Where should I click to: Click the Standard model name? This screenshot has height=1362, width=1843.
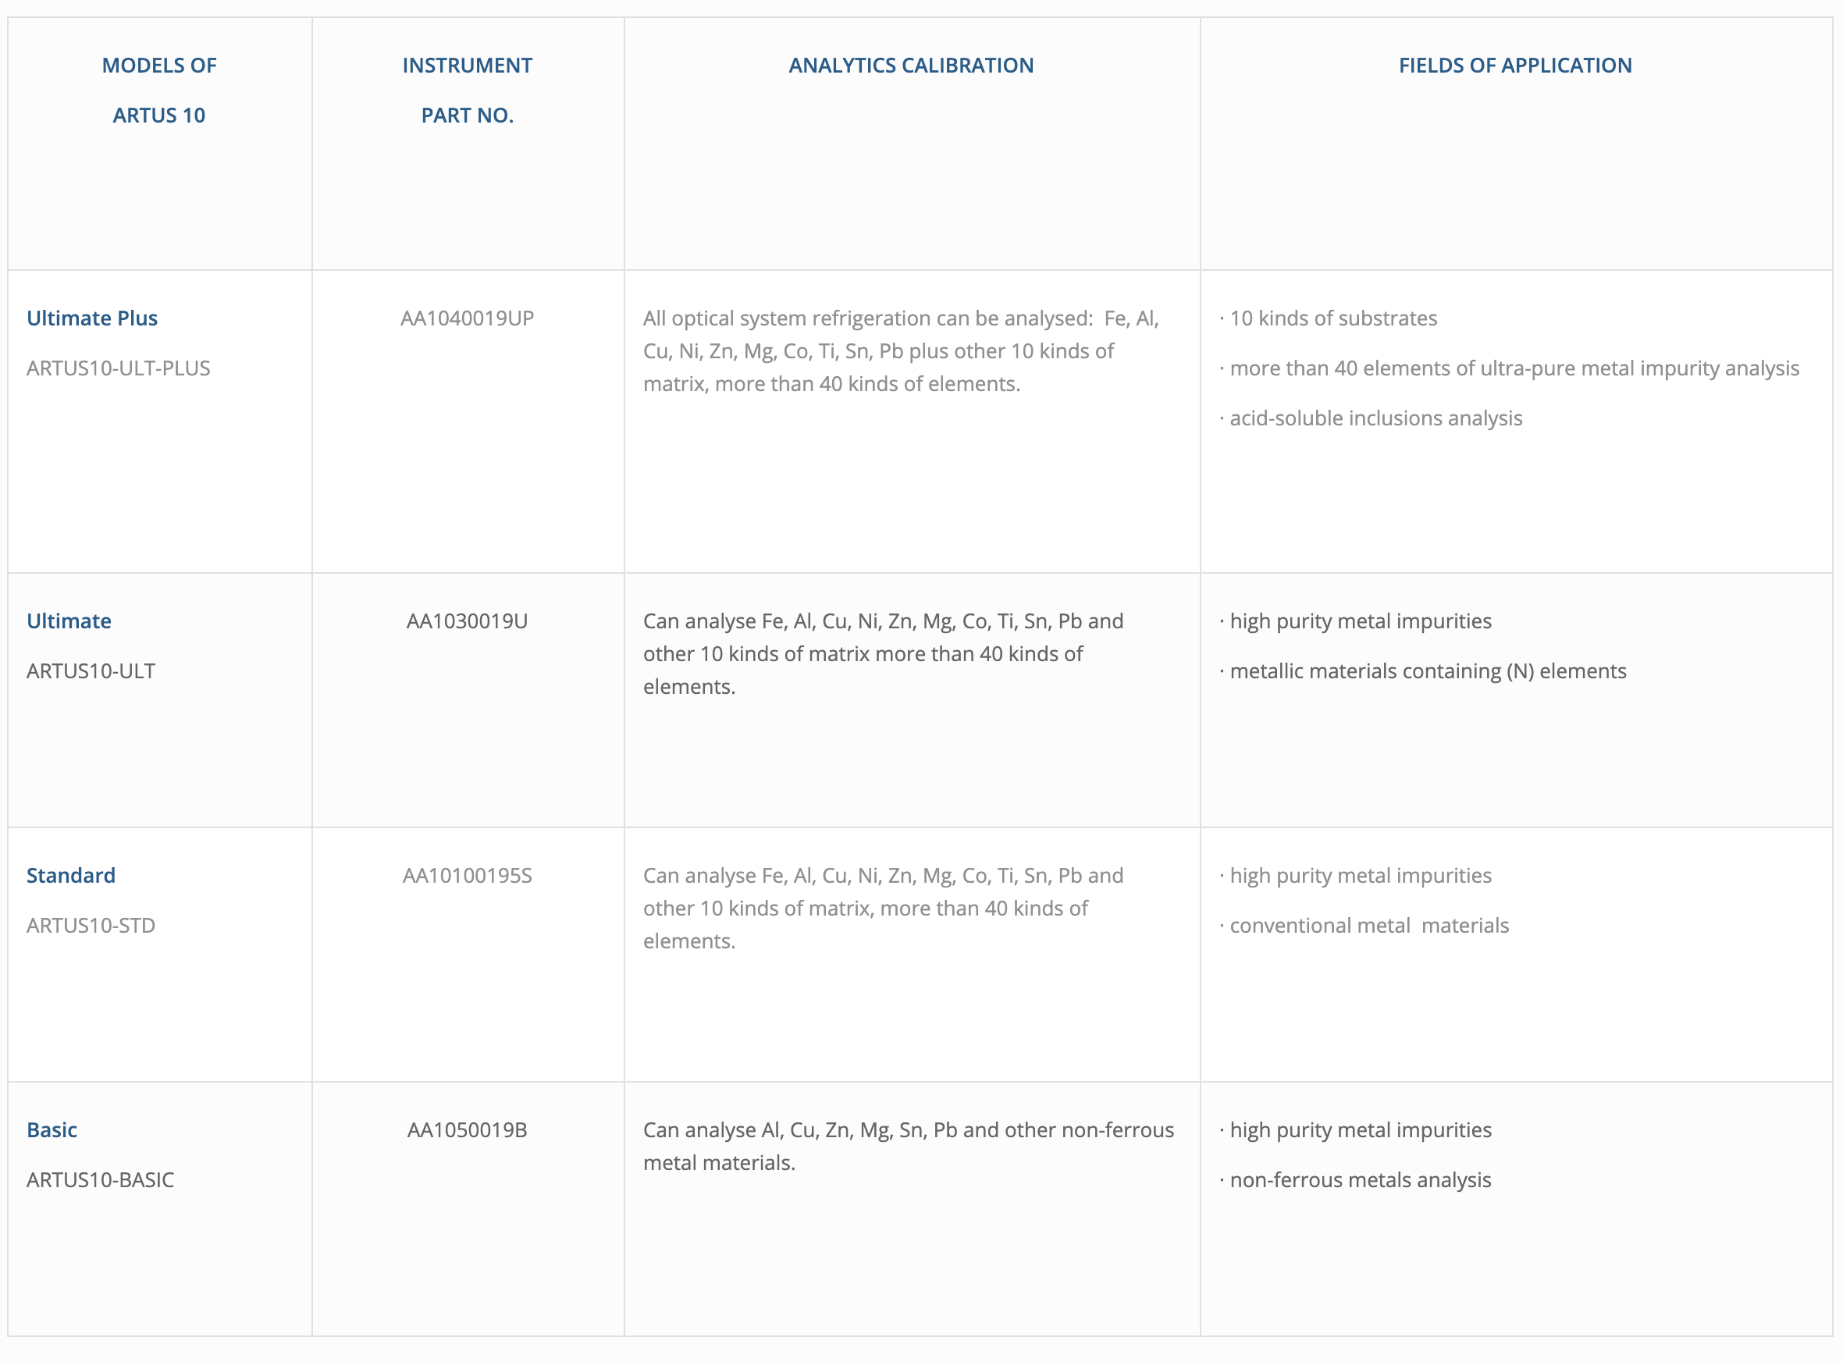tap(71, 876)
